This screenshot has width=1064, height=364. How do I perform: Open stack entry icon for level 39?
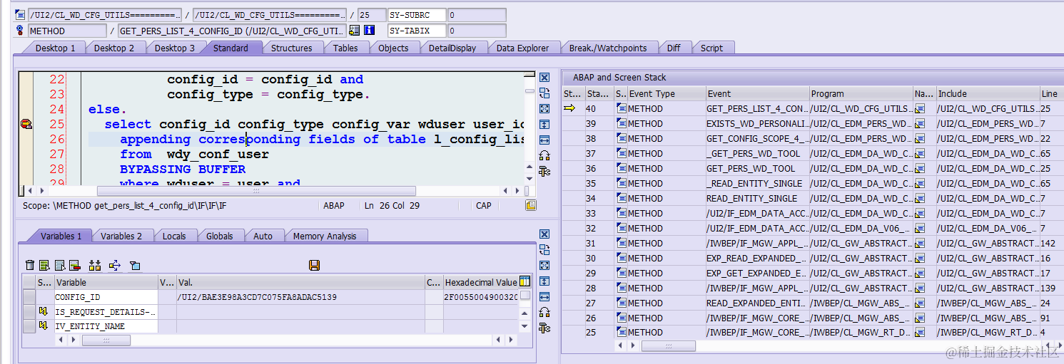[x=621, y=123]
